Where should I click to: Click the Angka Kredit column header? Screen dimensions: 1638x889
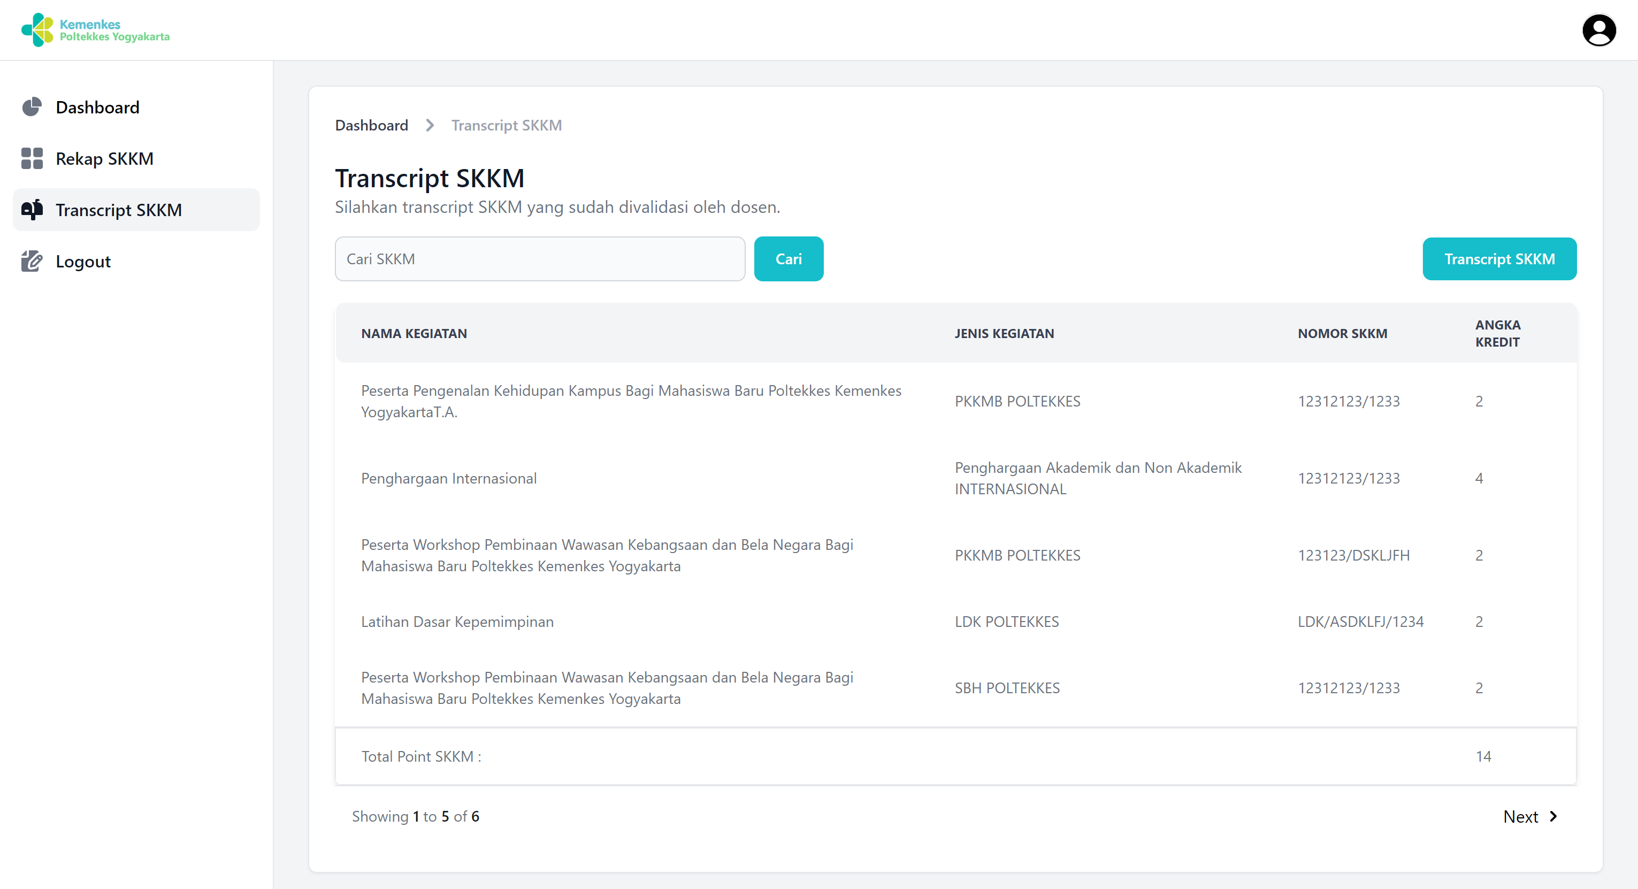pos(1497,333)
